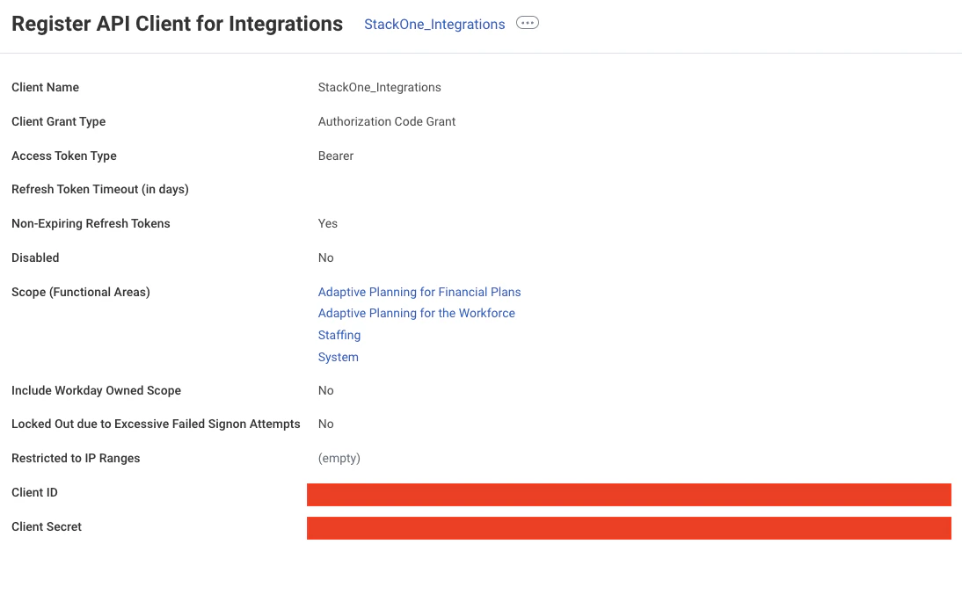The width and height of the screenshot is (962, 595).
Task: Click the Include Workday Owned Scope label
Action: (97, 390)
